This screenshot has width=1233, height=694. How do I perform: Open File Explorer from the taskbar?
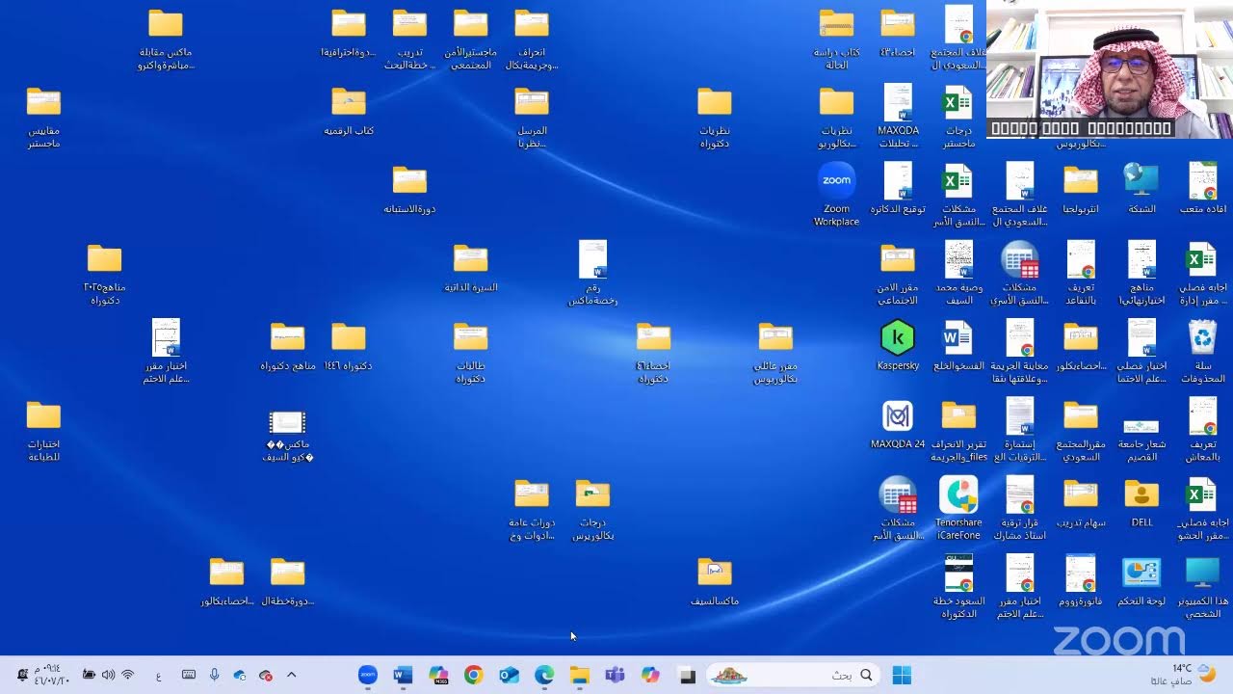[x=579, y=675]
